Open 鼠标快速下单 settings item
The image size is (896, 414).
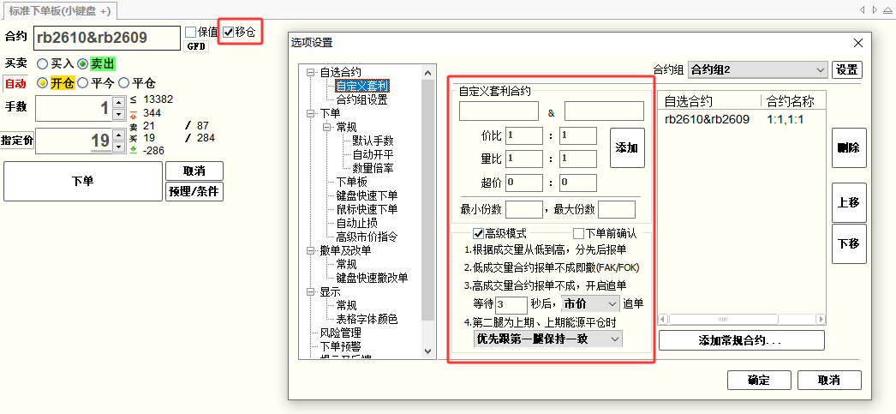pos(367,209)
